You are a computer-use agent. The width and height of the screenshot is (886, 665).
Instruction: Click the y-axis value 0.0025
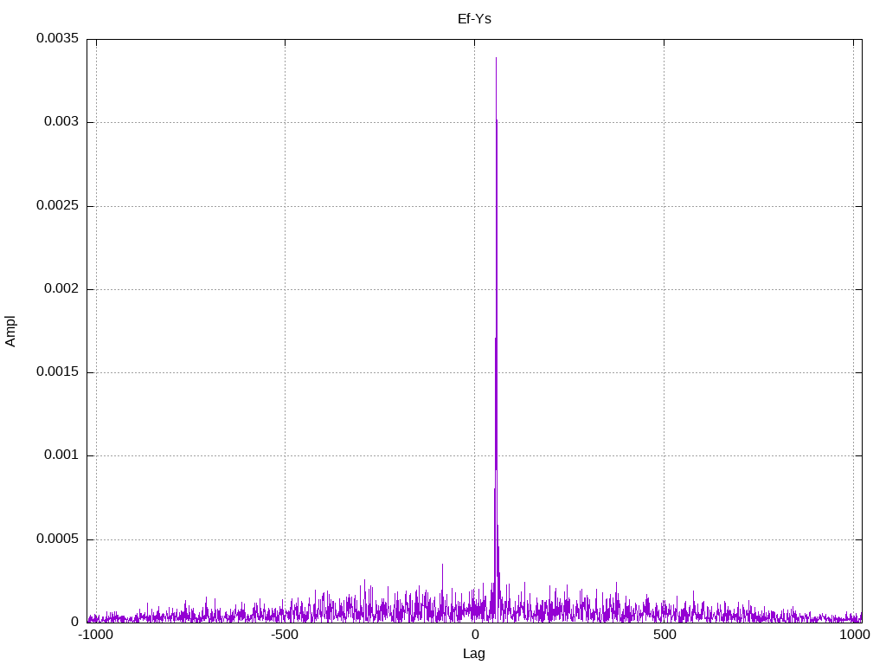[58, 205]
